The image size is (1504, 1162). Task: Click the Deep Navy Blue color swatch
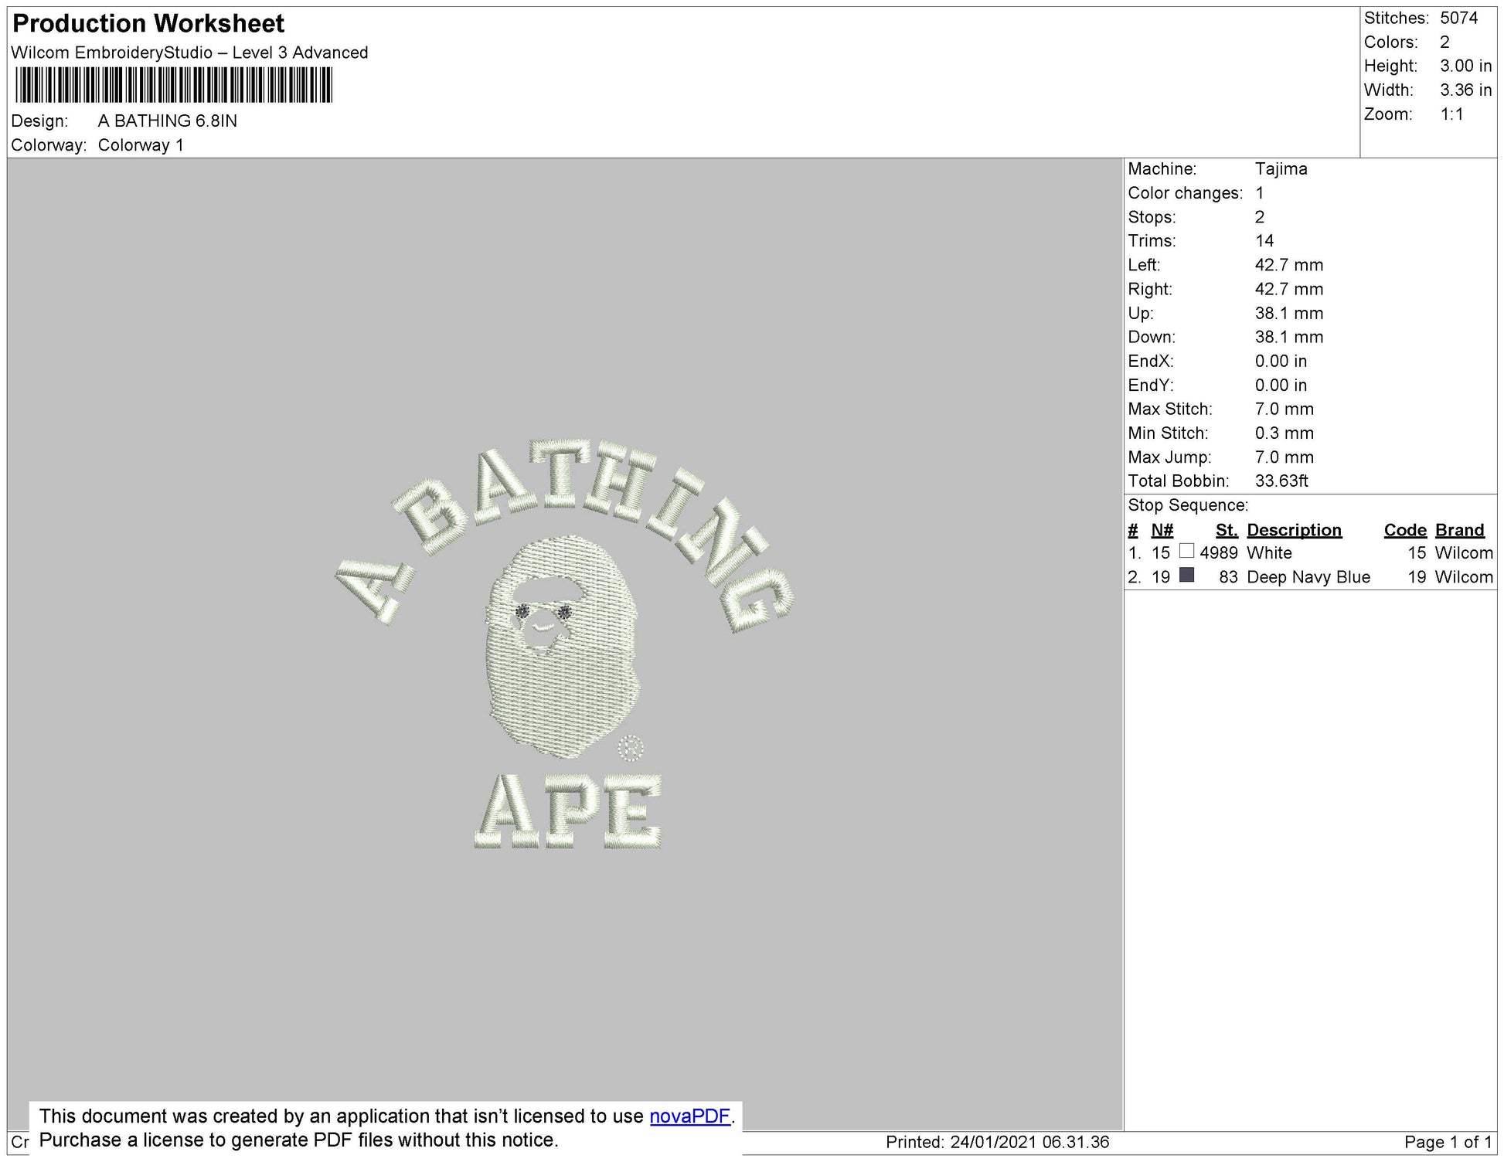click(1186, 575)
